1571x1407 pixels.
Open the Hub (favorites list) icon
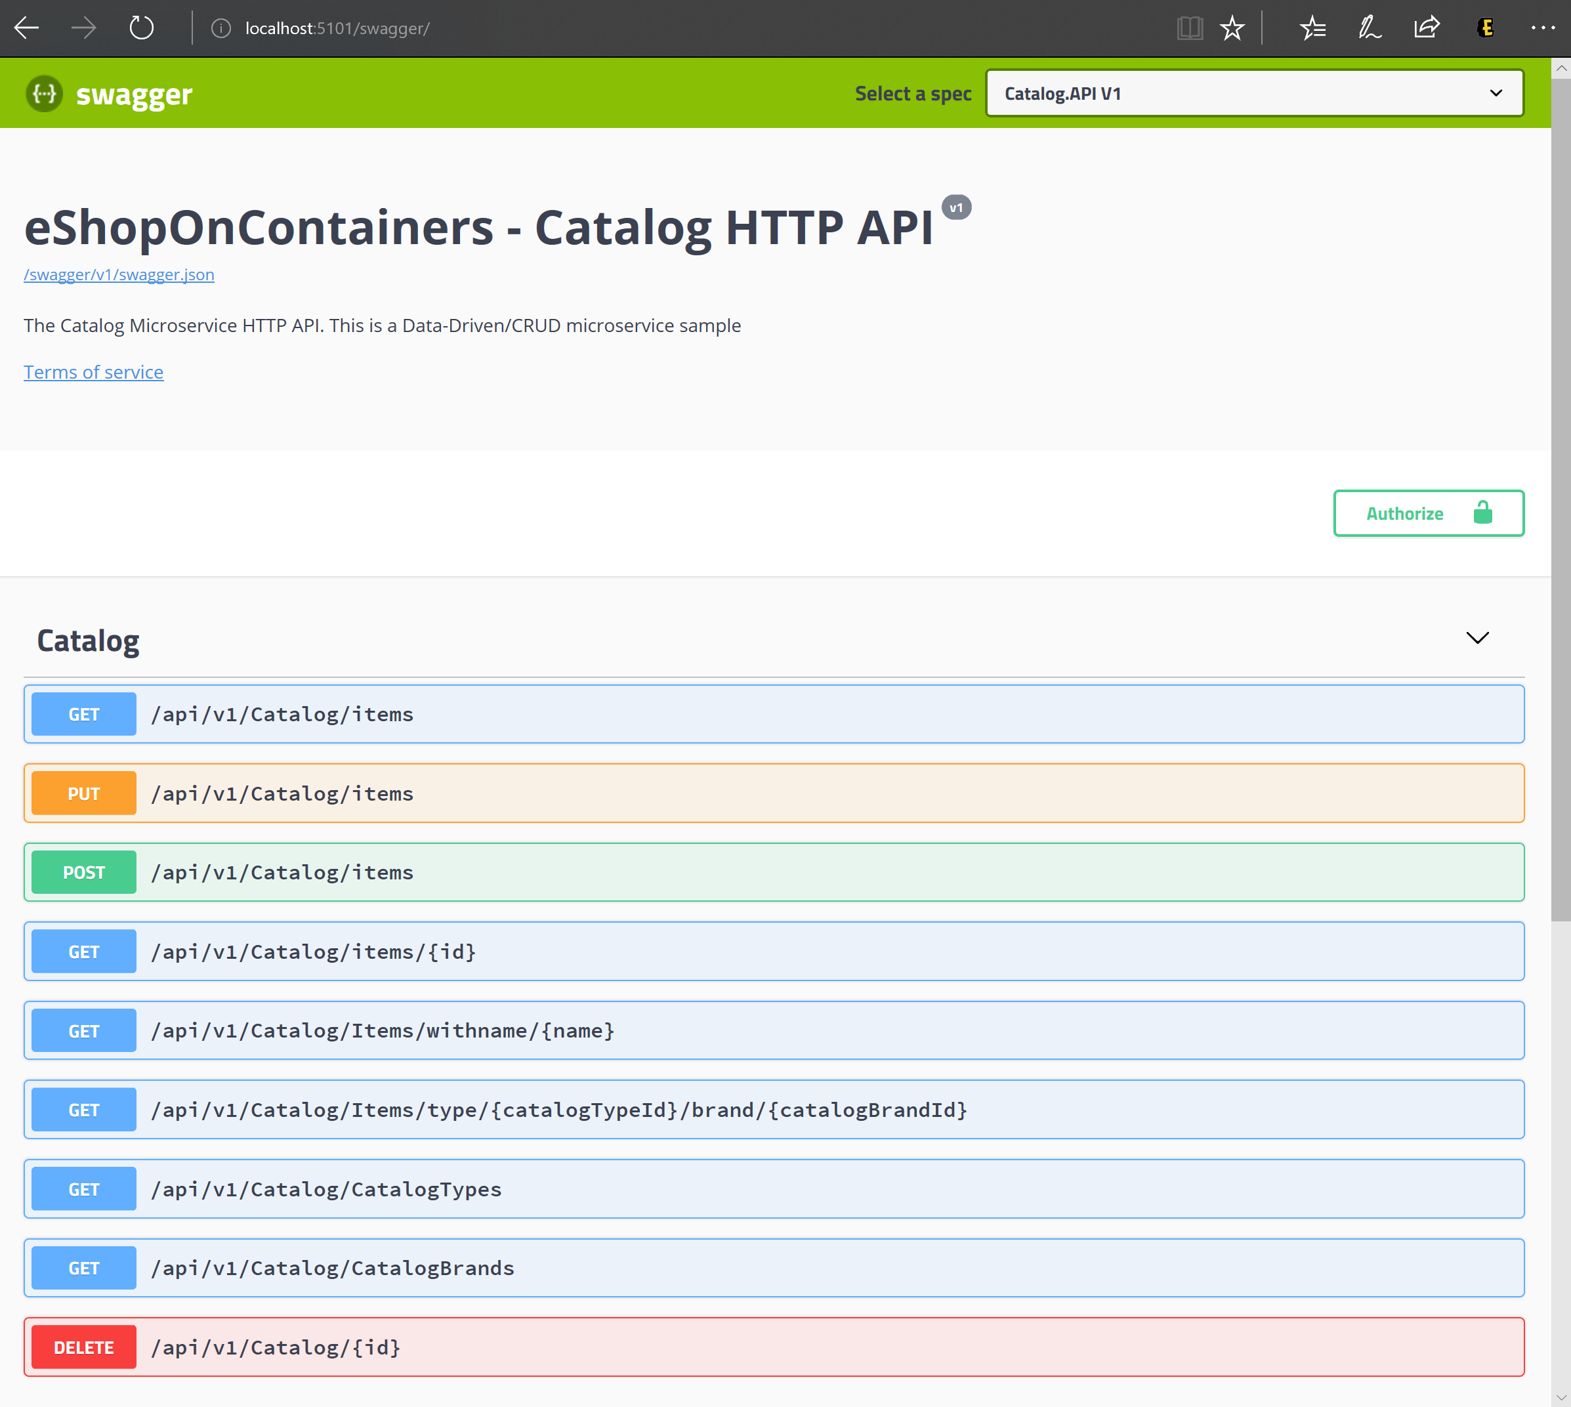(1312, 28)
